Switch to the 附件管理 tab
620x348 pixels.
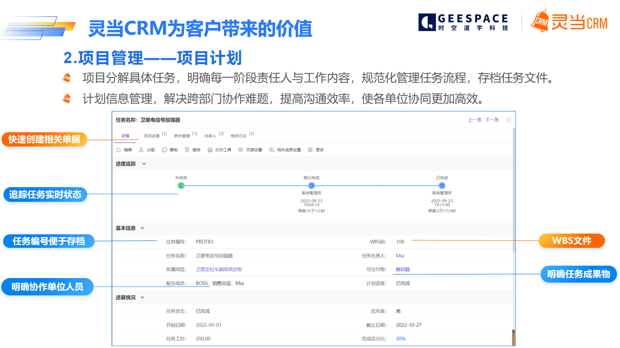[x=182, y=136]
